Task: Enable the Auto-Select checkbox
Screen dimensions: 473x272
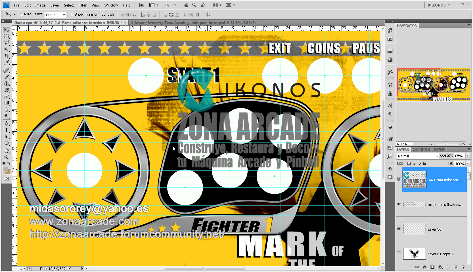Action: click(21, 14)
